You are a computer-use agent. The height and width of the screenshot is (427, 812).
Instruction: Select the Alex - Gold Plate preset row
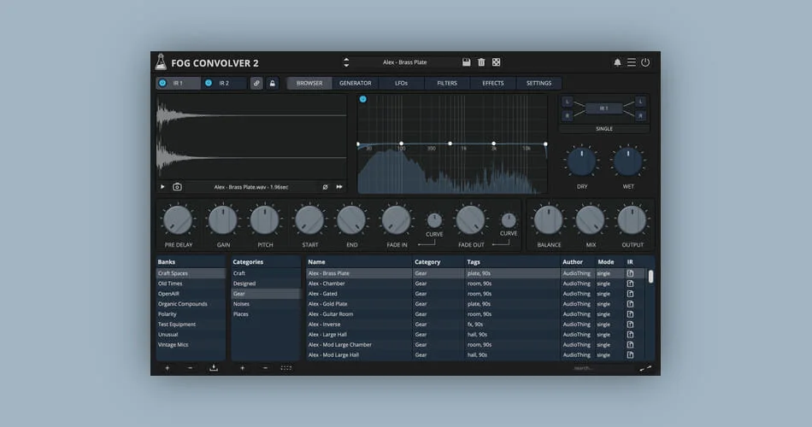[475, 304]
